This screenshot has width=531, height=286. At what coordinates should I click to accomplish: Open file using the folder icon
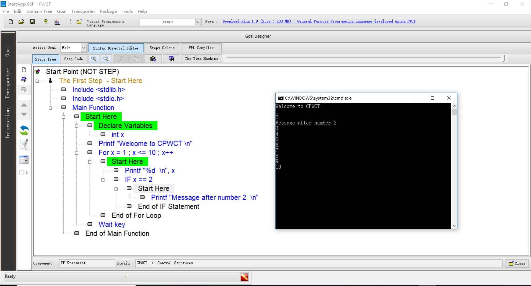click(21, 22)
